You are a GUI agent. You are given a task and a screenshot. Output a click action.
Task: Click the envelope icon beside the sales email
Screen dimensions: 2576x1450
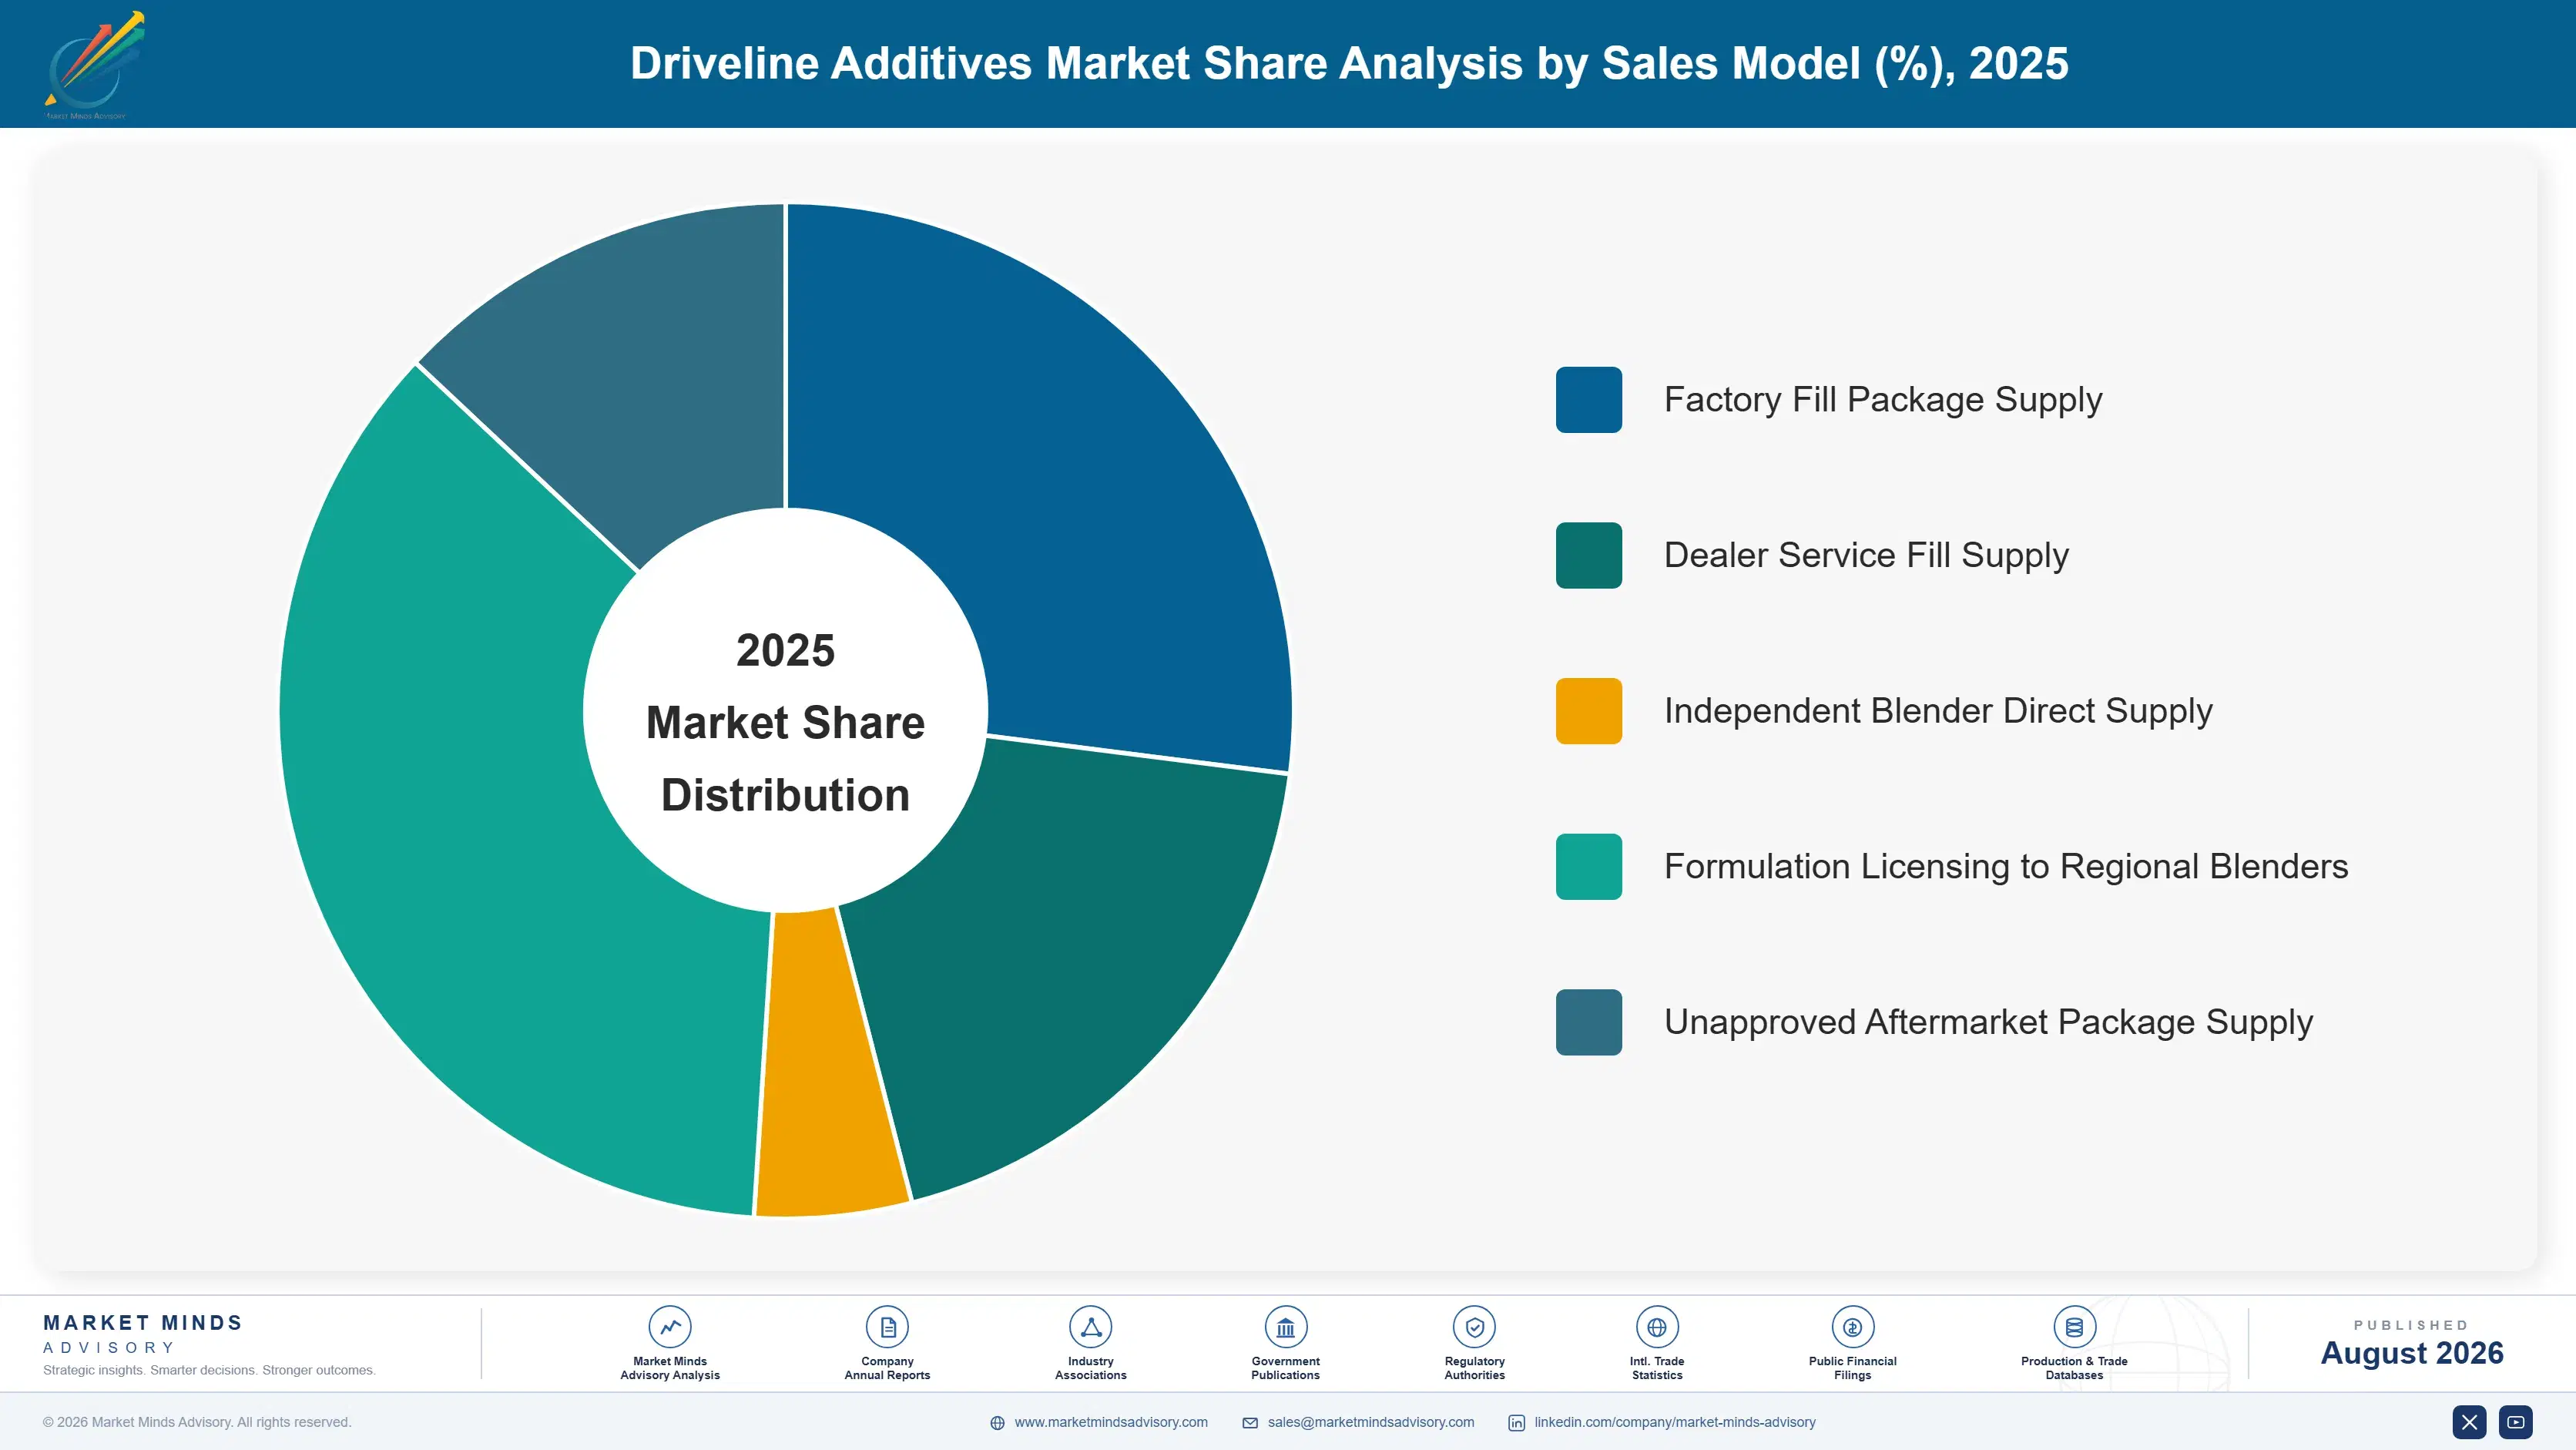click(x=1250, y=1423)
